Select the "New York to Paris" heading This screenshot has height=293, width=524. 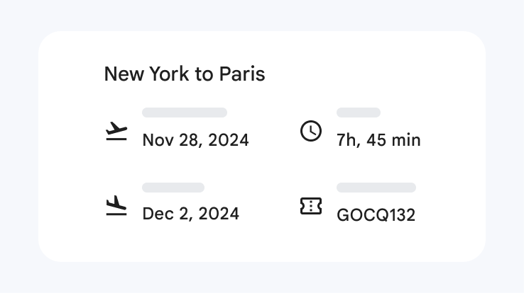click(x=185, y=74)
